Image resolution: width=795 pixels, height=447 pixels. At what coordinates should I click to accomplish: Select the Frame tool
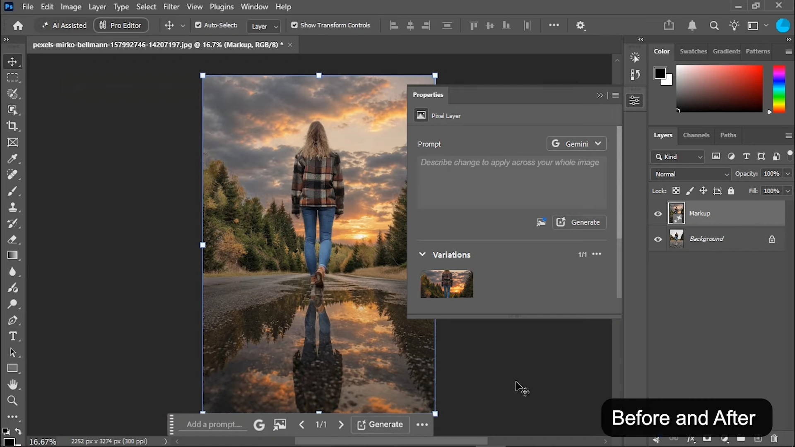(x=12, y=142)
